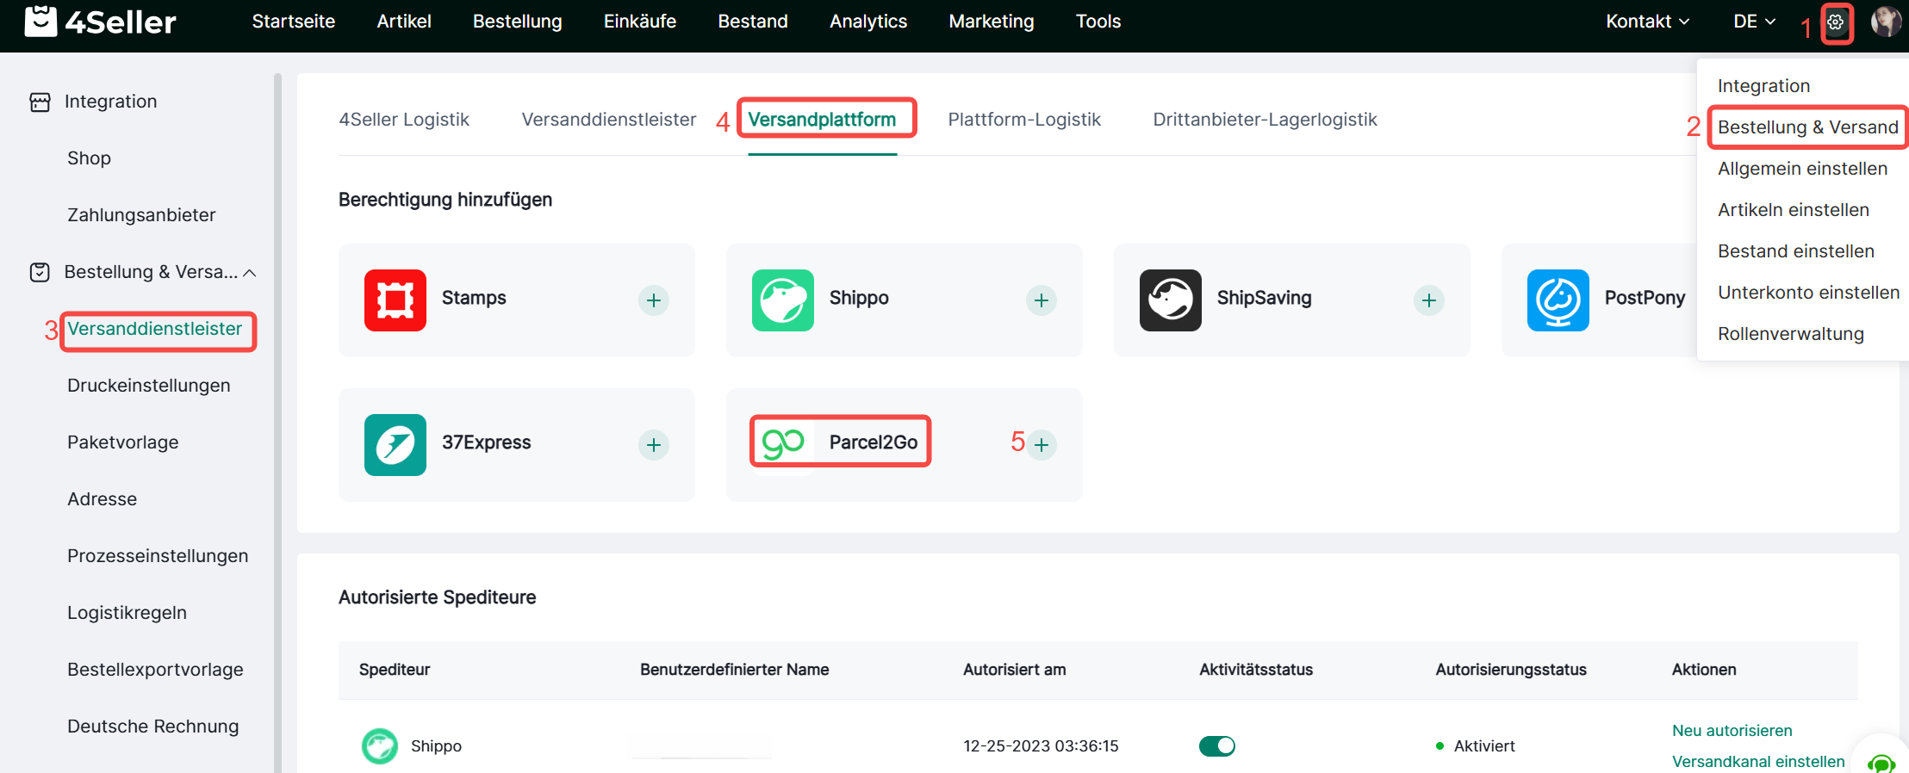Toggle Shippo activity status switch

point(1216,746)
